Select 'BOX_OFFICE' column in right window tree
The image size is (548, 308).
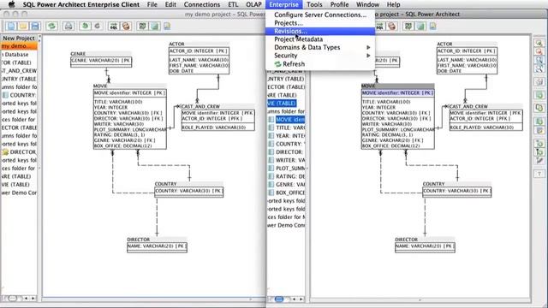point(287,192)
